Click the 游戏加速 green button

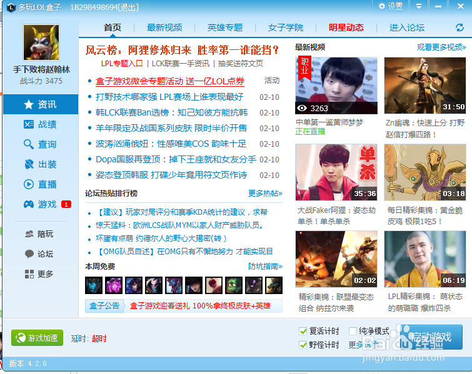point(37,338)
